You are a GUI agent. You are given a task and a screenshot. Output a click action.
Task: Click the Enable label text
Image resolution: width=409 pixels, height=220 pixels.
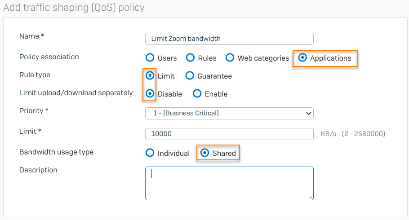point(216,94)
